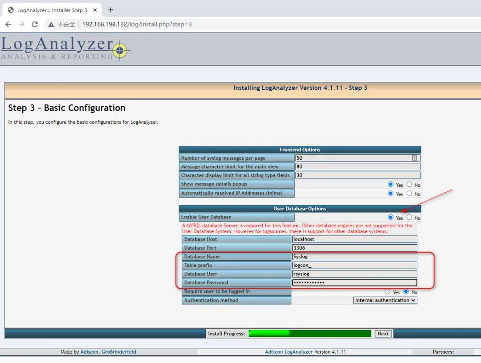Click the spinner on syslog messages per page
The height and width of the screenshot is (363, 481).
414,158
